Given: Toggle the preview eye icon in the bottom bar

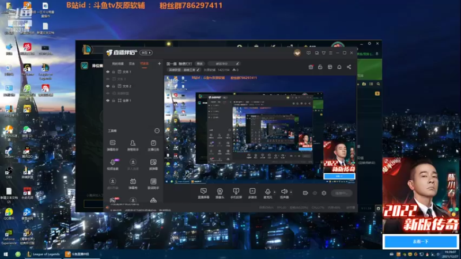Looking at the screenshot, I should pos(315,193).
